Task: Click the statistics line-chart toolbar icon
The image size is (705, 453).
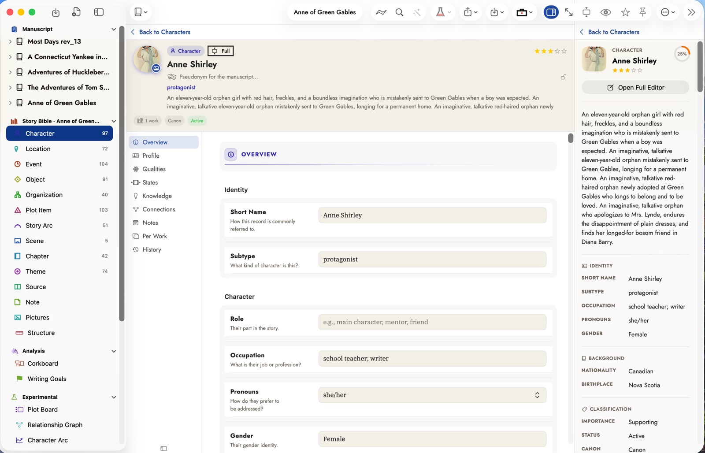Action: [381, 12]
